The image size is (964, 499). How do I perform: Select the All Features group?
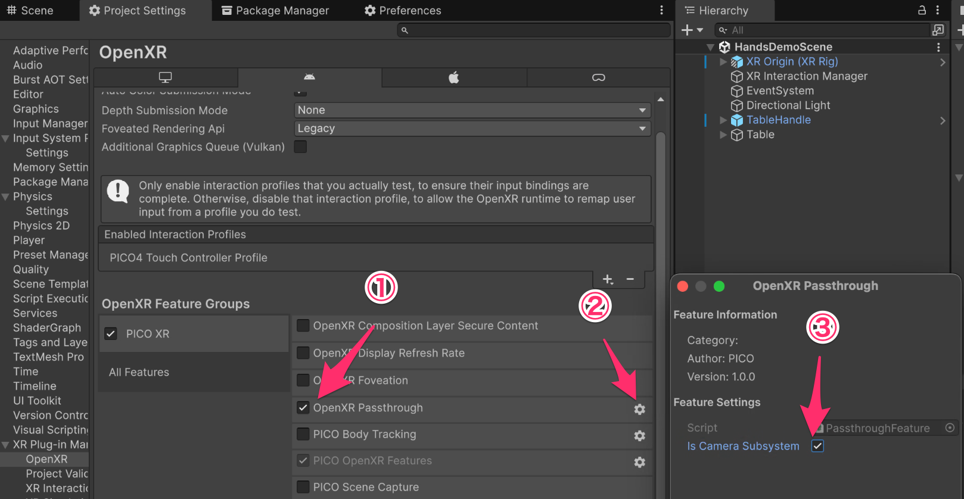point(194,372)
